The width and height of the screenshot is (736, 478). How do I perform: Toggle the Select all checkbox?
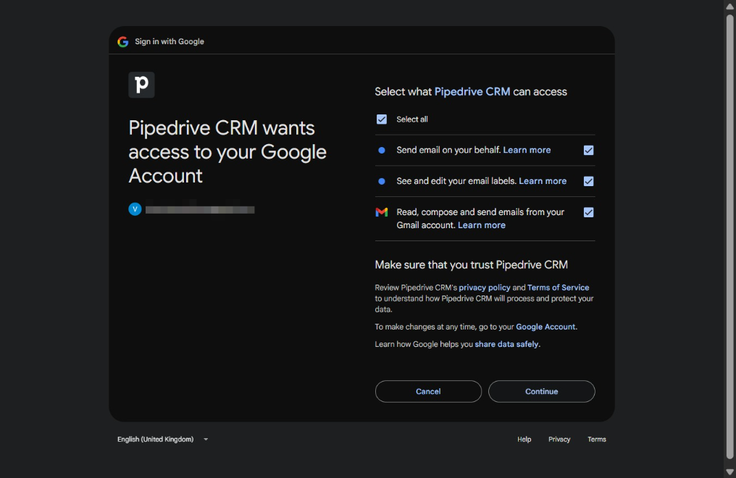(382, 119)
